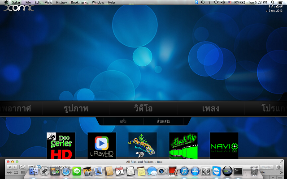
Task: Open yellow Notes icon in Dock
Action: pyautogui.click(x=141, y=171)
